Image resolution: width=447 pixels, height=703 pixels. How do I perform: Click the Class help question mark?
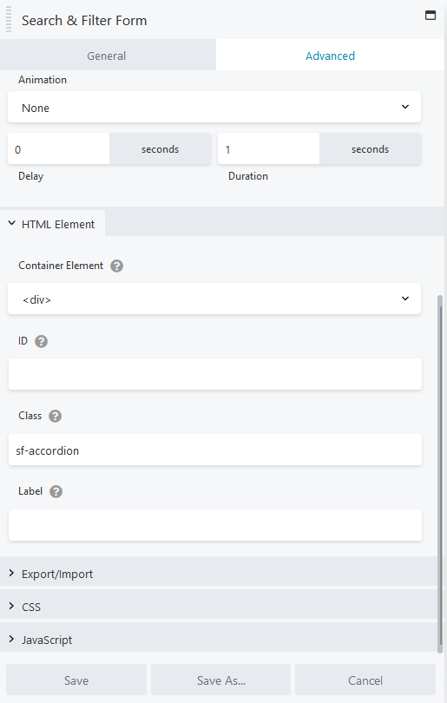(56, 416)
